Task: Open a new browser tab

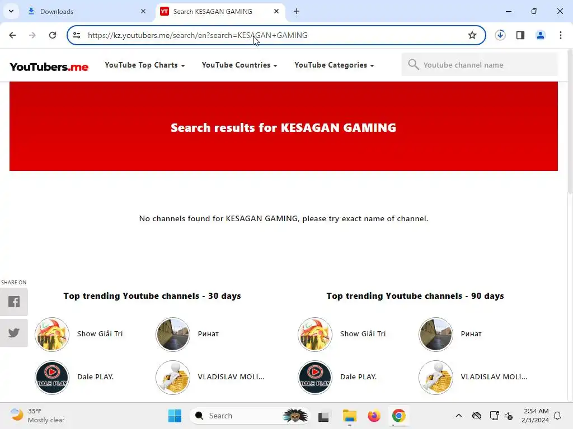Action: coord(297,11)
